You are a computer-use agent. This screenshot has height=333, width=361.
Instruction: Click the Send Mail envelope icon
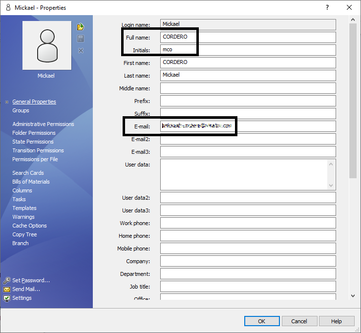pyautogui.click(x=7, y=290)
